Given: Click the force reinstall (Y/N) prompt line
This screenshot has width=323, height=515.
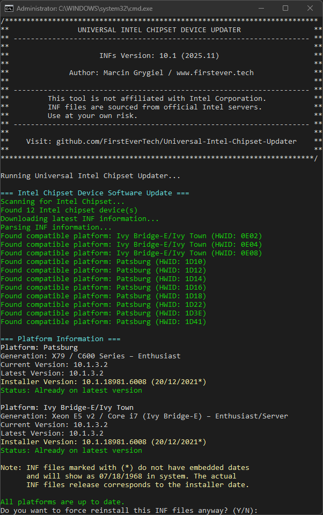Looking at the screenshot, I should [x=129, y=510].
